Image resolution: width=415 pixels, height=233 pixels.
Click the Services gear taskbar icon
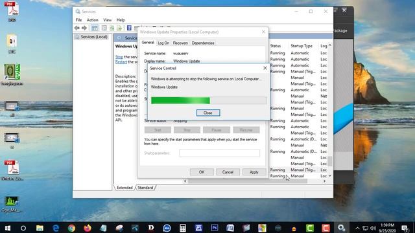(342, 228)
